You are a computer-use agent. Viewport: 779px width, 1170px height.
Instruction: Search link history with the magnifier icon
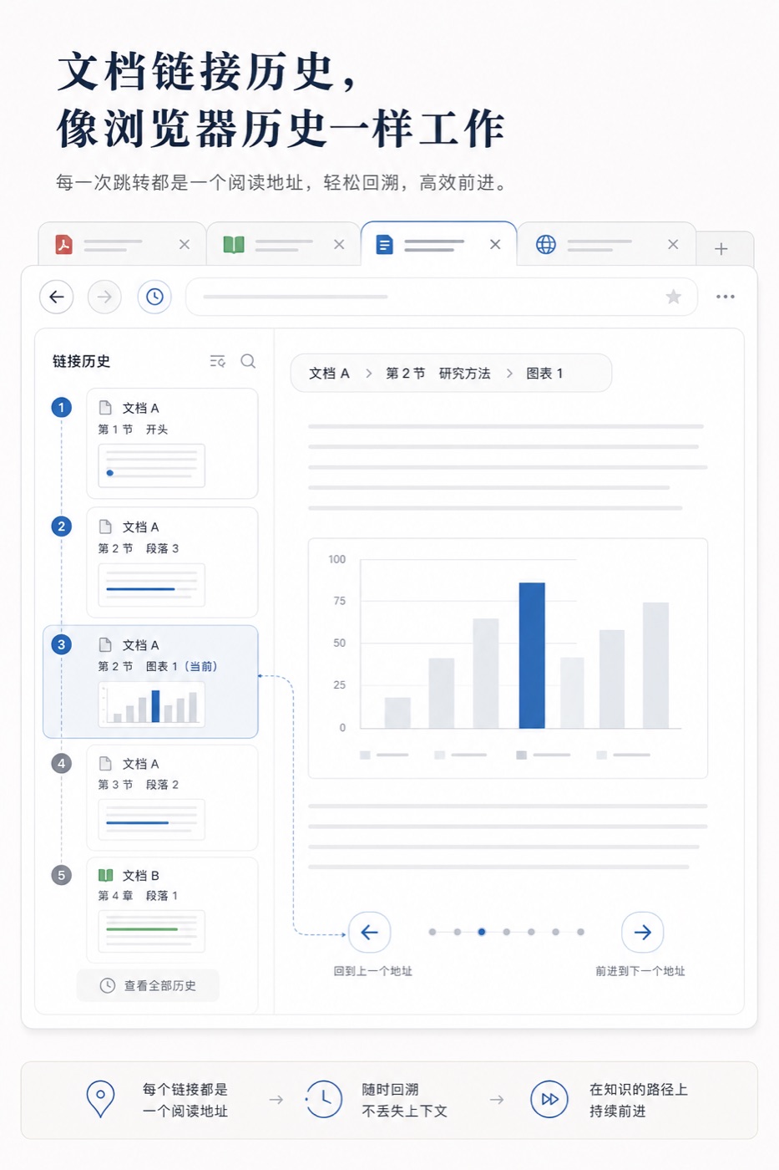[x=248, y=361]
